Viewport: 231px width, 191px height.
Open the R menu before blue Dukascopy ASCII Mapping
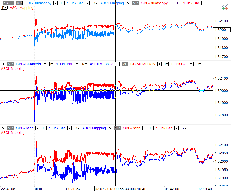tap(95, 3)
